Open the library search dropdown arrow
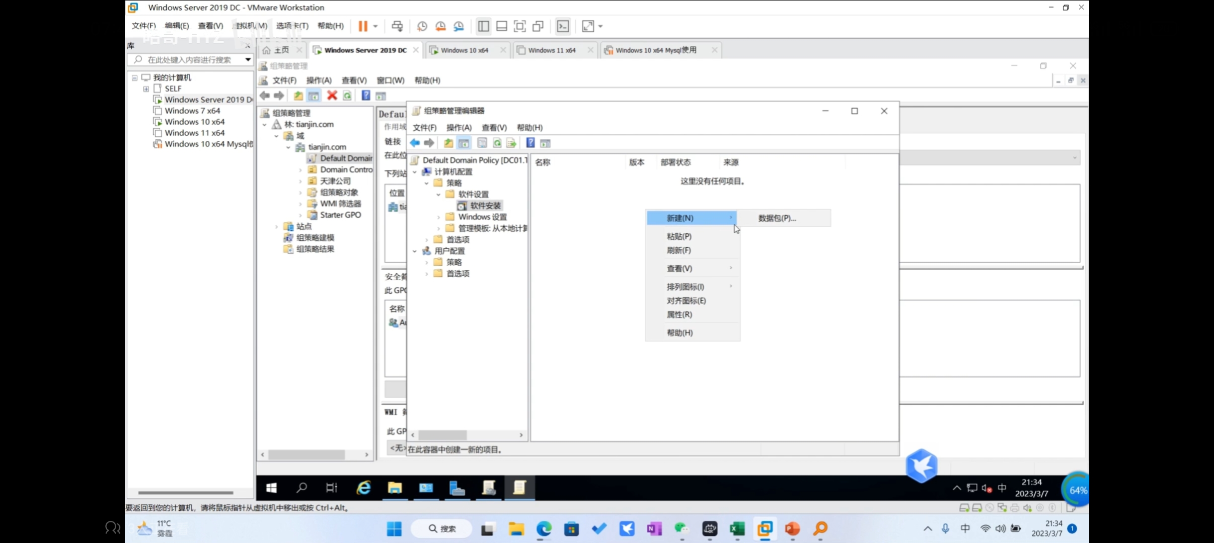1214x543 pixels. click(x=248, y=60)
